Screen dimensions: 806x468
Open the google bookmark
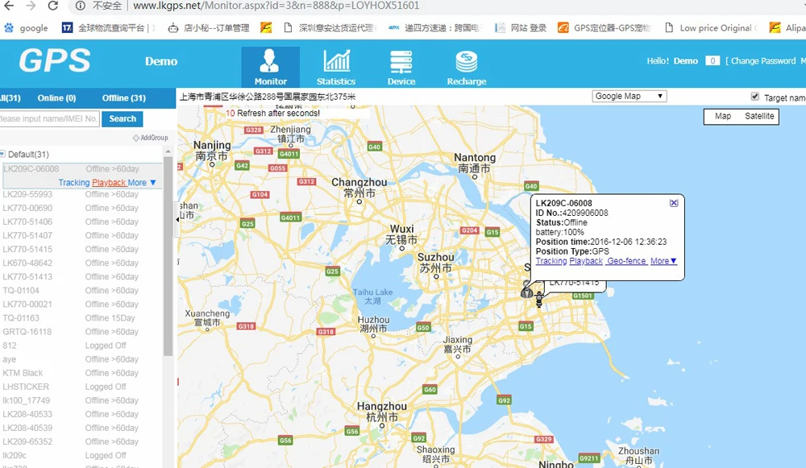(26, 27)
